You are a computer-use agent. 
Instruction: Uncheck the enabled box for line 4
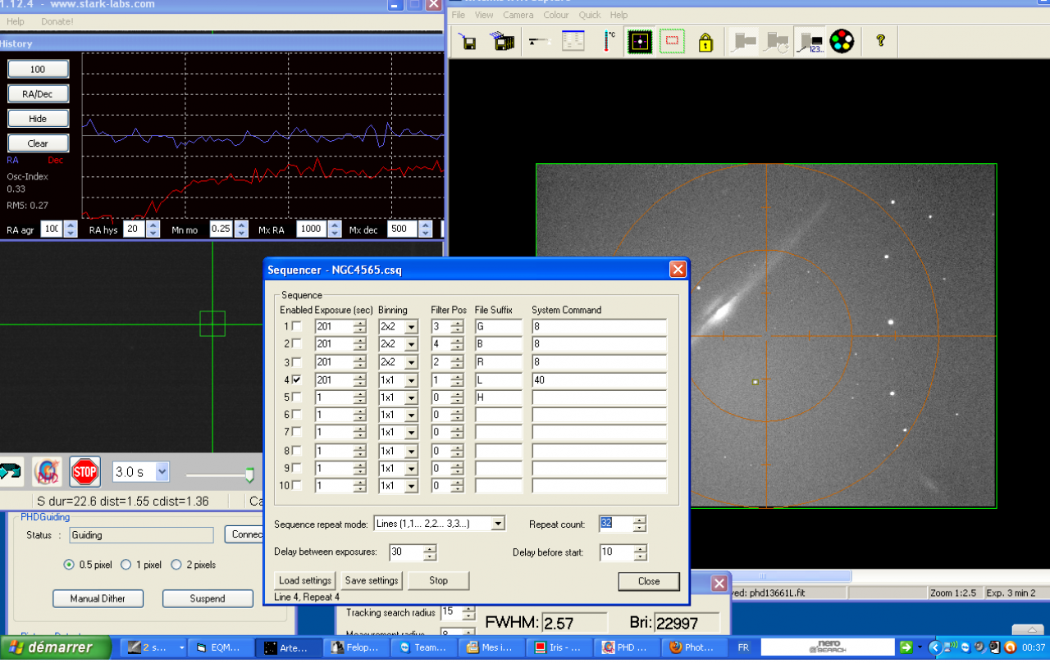(x=297, y=380)
